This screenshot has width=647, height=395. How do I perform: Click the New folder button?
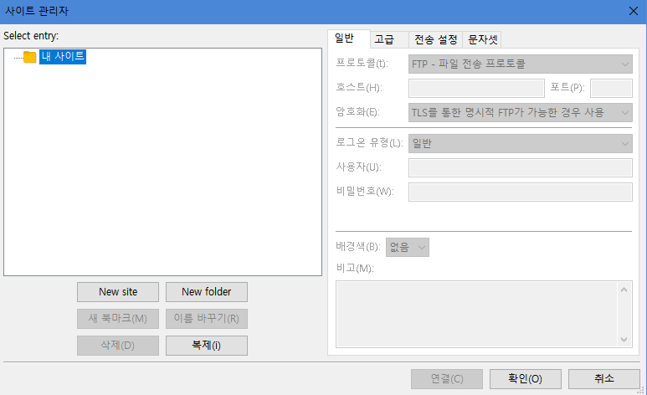tap(206, 292)
